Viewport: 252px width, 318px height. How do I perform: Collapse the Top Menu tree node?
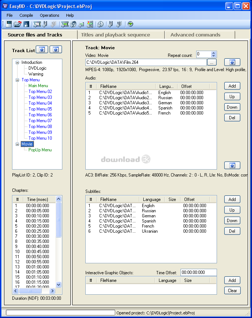point(17,80)
